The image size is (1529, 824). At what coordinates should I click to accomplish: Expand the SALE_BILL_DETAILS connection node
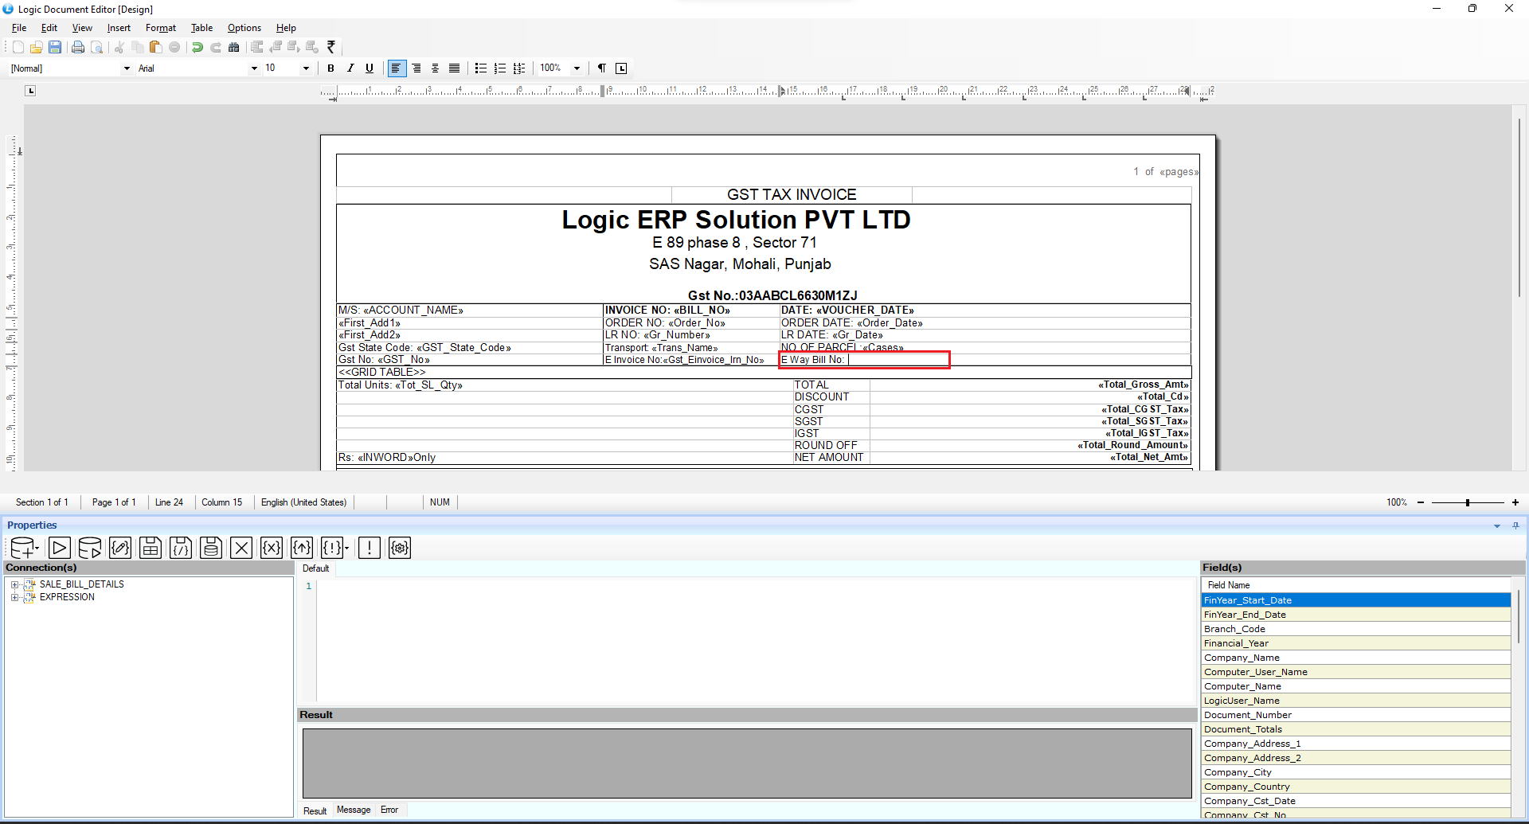tap(14, 584)
